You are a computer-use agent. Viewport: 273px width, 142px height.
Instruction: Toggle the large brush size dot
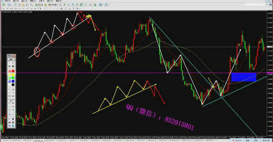[13, 66]
